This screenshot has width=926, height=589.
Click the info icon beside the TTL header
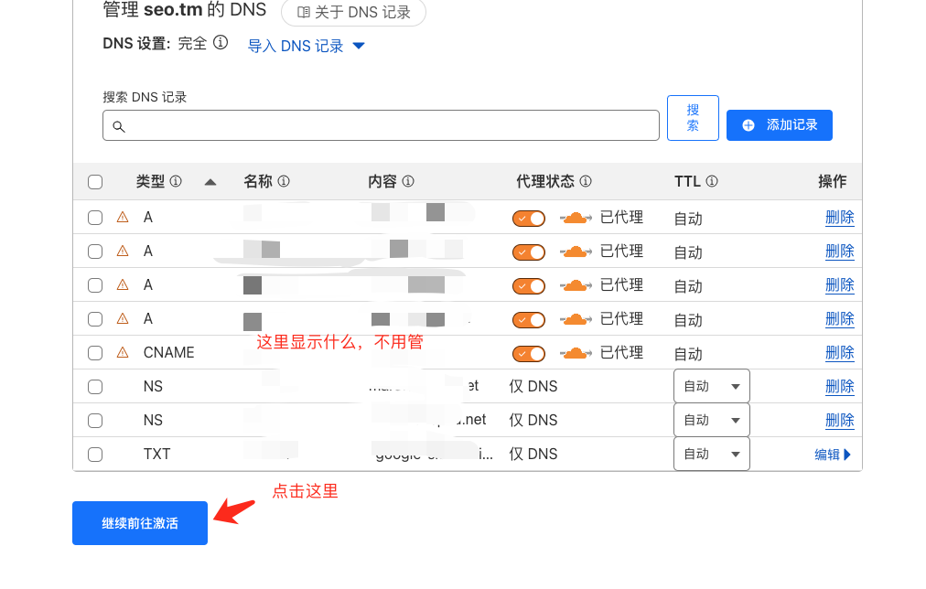click(x=713, y=181)
